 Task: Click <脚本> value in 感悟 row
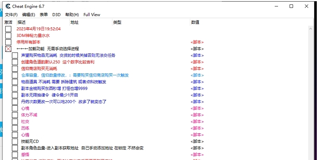point(197,154)
